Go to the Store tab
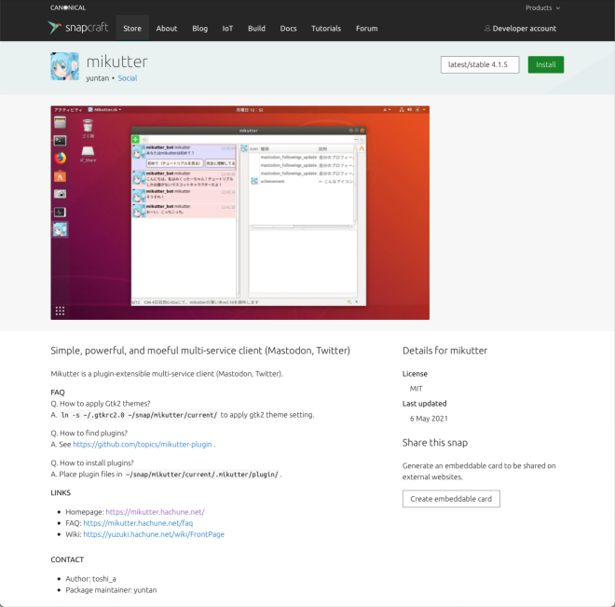This screenshot has width=615, height=607. point(132,28)
